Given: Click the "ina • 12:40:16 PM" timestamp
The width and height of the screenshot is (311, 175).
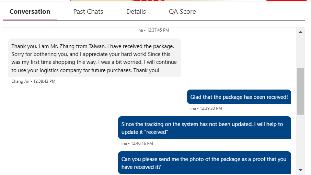Looking at the screenshot, I should (x=137, y=143).
